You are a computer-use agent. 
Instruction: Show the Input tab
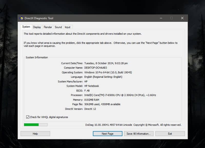coord(68,27)
